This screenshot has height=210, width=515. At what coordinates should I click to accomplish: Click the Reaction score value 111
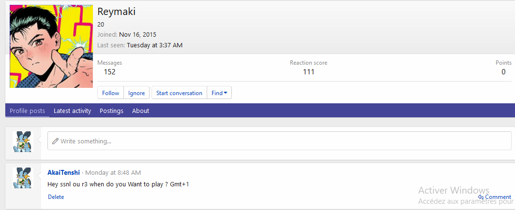click(309, 72)
